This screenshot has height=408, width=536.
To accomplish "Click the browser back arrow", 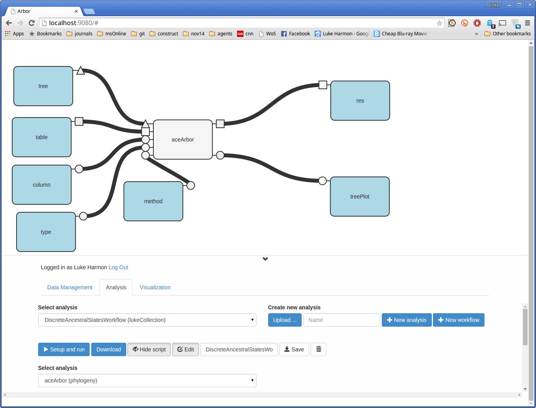I will tap(9, 23).
